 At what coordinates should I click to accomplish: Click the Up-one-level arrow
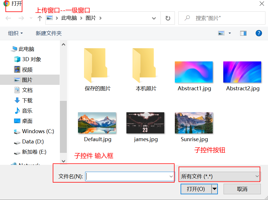tap(39, 18)
